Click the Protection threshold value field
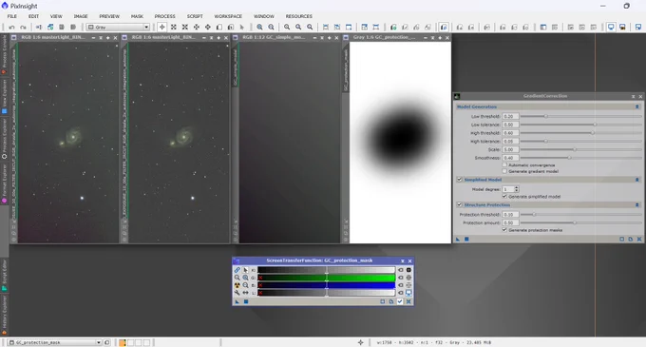 tap(510, 214)
